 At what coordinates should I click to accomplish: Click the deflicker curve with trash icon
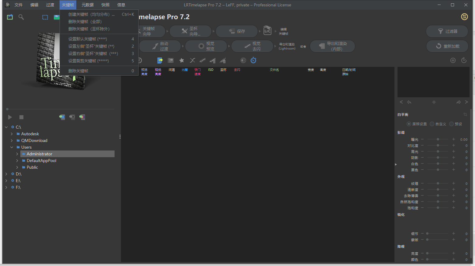pos(213,60)
